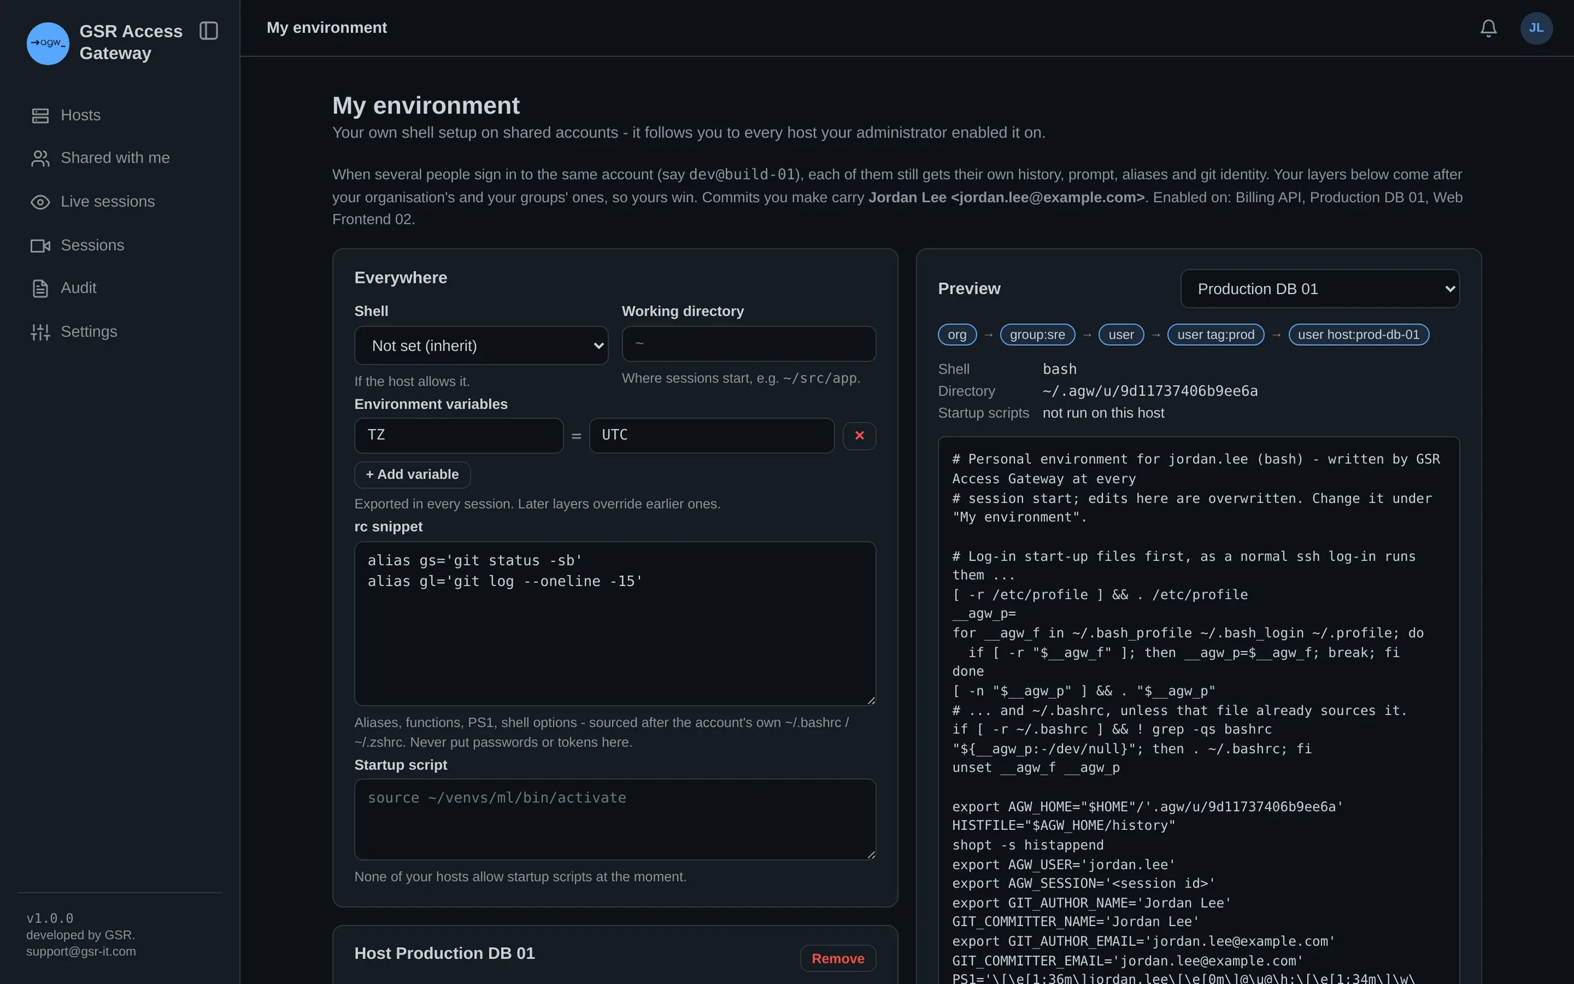This screenshot has width=1574, height=984.
Task: Select the user layer chip
Action: 1121,335
